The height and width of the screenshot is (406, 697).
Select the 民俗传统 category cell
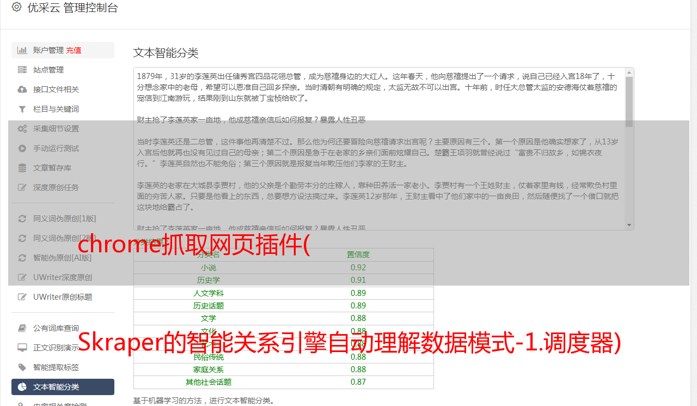point(209,357)
